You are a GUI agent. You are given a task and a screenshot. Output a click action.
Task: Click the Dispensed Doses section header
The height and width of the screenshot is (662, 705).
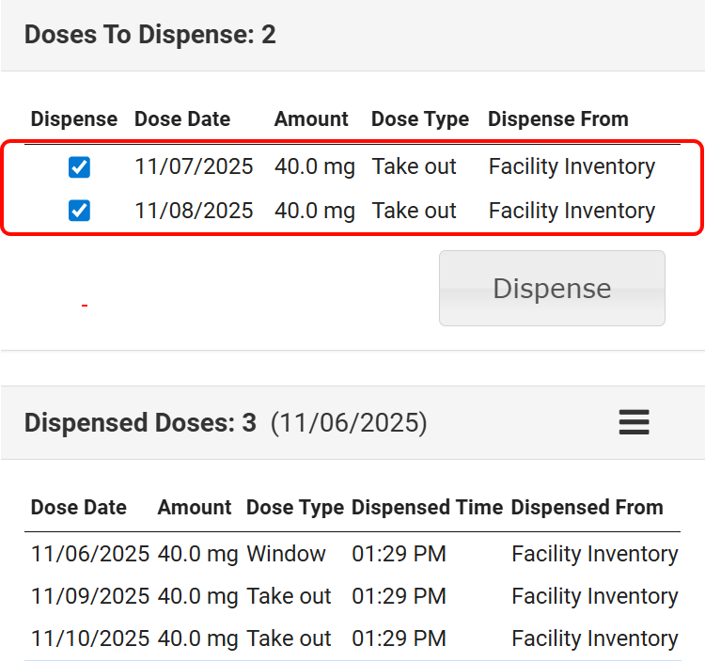coord(140,423)
